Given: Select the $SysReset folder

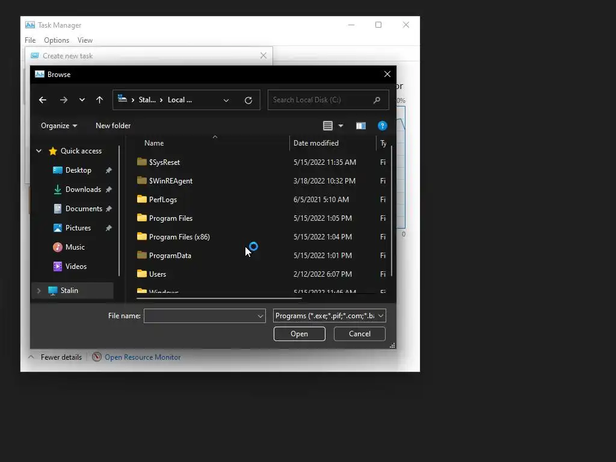Looking at the screenshot, I should click(164, 162).
